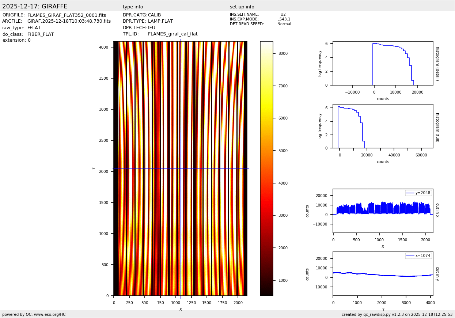Click the cut in x plot

pyautogui.click(x=383, y=211)
